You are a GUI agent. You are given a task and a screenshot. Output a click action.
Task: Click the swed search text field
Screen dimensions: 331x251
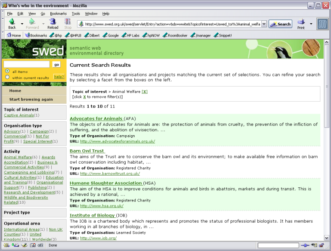click(x=27, y=64)
